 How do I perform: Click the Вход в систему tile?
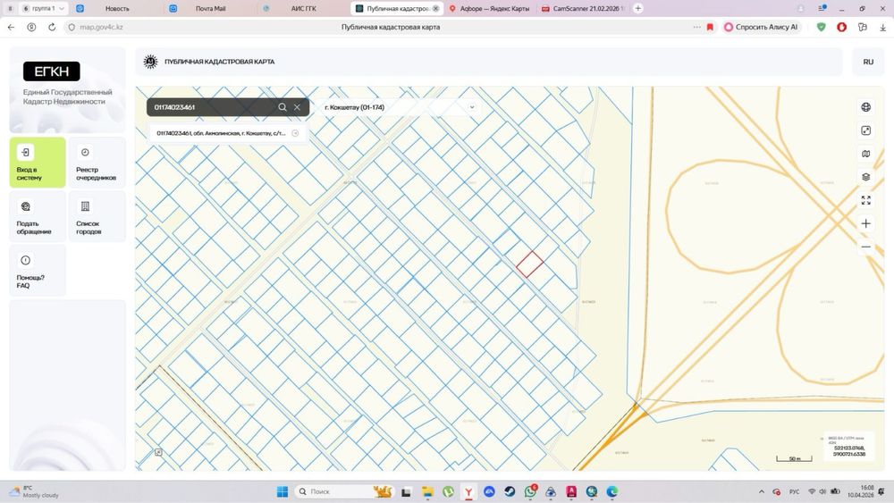coord(38,163)
